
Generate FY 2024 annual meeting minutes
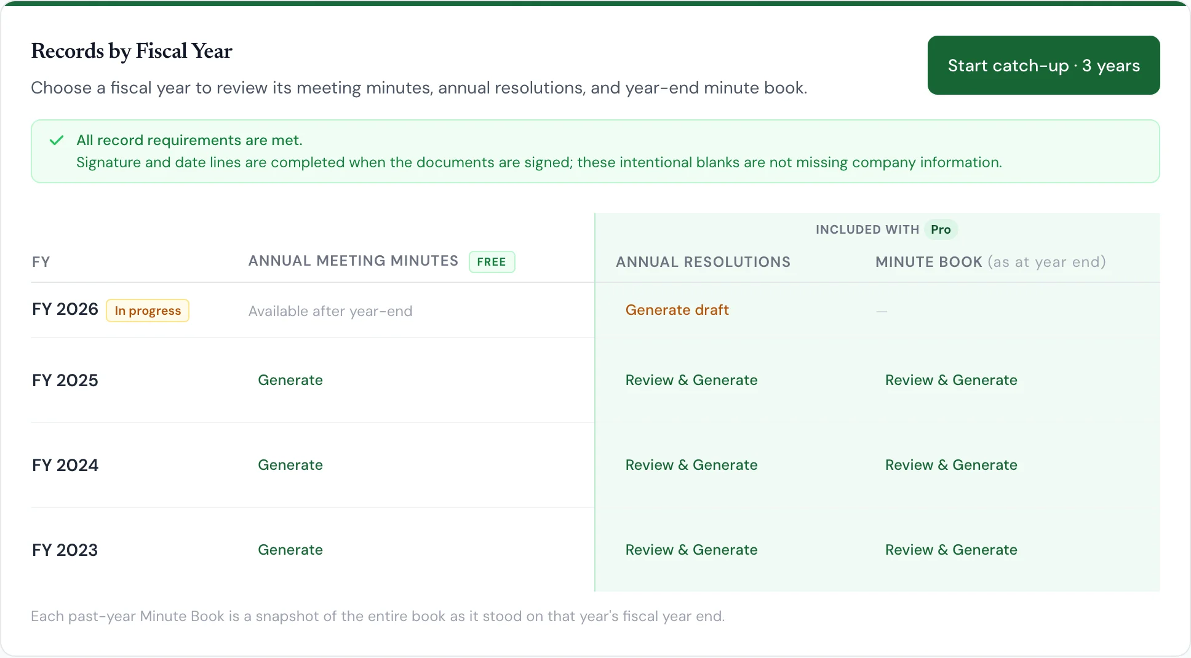[290, 465]
